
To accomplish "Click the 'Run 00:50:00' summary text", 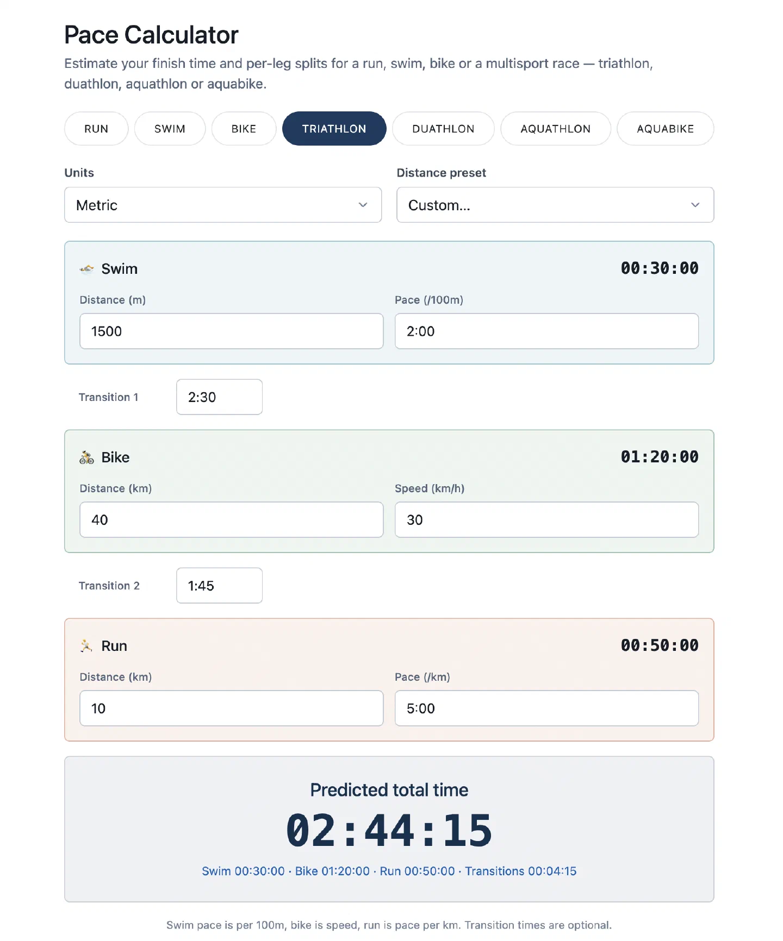I will (x=417, y=871).
